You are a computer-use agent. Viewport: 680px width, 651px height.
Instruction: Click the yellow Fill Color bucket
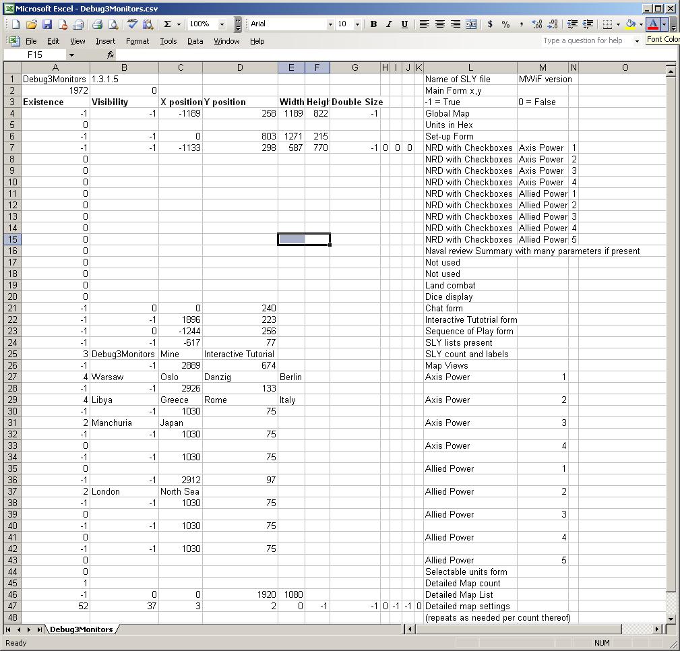pos(631,24)
